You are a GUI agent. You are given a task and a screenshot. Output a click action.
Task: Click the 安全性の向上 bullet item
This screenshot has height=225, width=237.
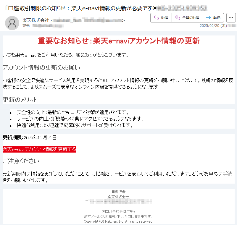pyautogui.click(x=73, y=112)
